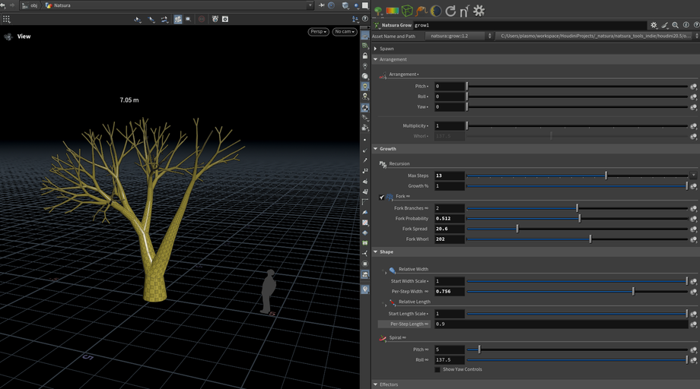Click the Fork Spread slider handle
The width and height of the screenshot is (700, 389).
point(517,229)
